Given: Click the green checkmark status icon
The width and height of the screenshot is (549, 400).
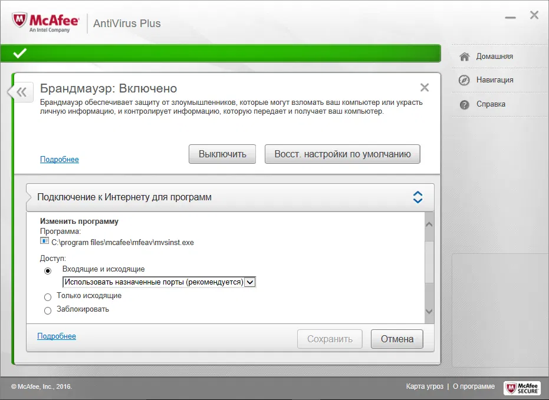Looking at the screenshot, I should coord(19,53).
